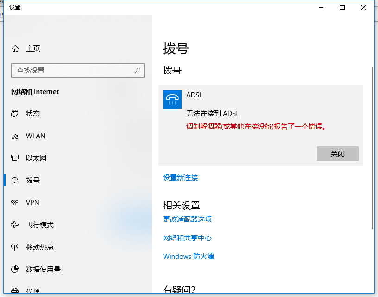The image size is (378, 297).
Task: Open 飞行模式 settings
Action: 40,225
